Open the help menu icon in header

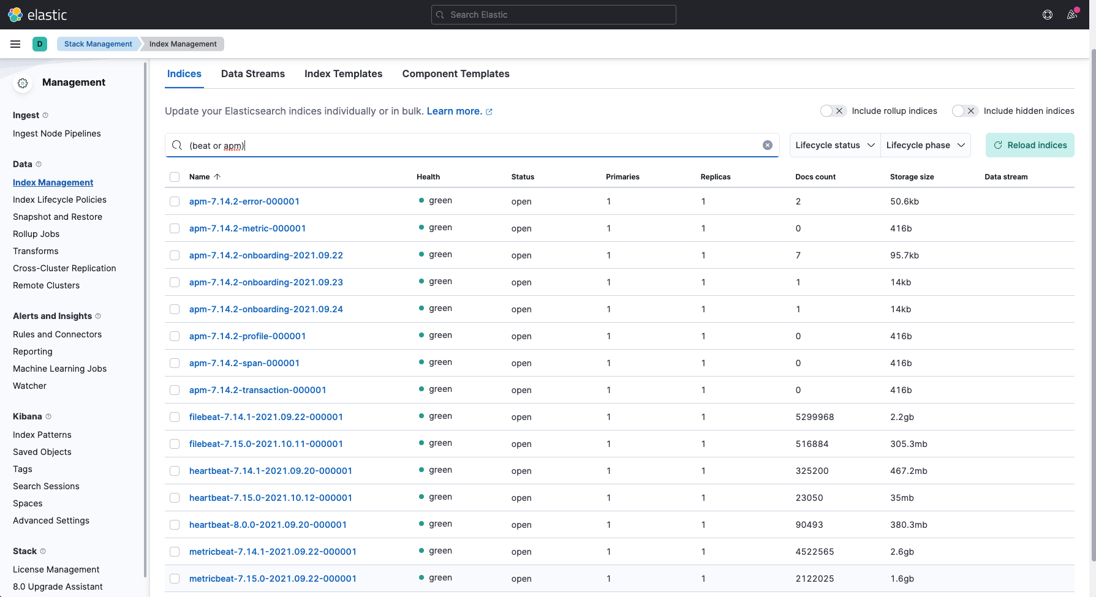coord(1048,15)
